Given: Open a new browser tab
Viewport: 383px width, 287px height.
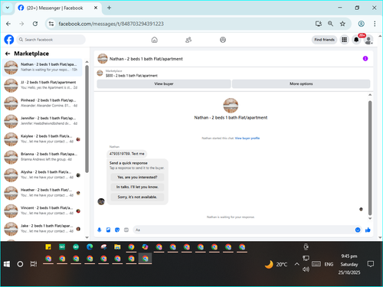Looking at the screenshot, I should coord(110,8).
